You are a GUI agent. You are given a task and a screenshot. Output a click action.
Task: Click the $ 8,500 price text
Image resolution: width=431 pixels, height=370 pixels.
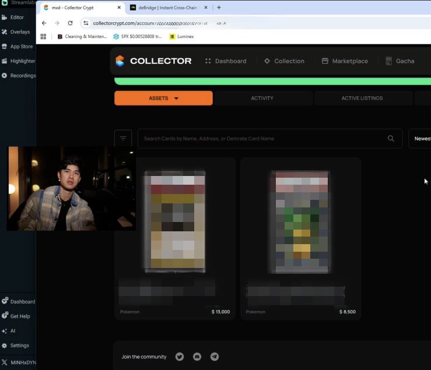[348, 312]
